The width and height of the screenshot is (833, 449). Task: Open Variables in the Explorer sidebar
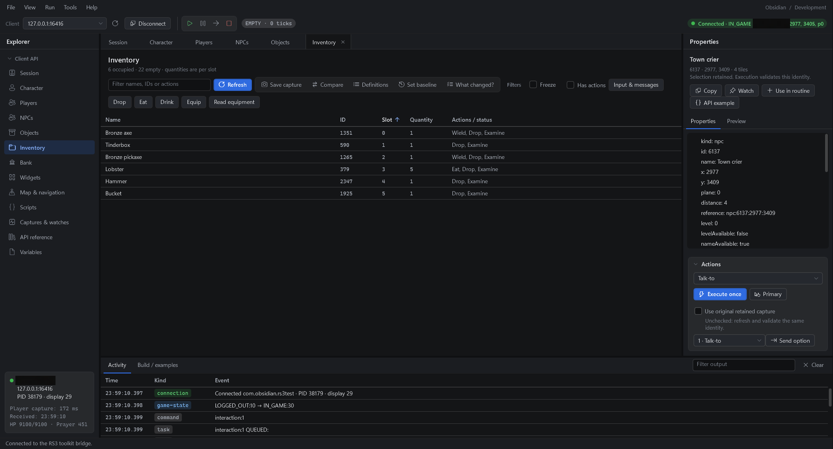[x=49, y=252]
